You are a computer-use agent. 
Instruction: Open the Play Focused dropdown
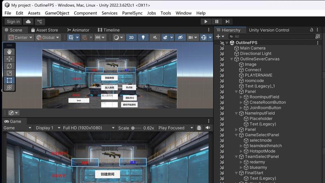click(x=175, y=128)
